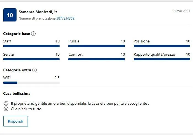This screenshot has width=193, height=135.
Task: Click the negative comment Ci e piaciuto tutto
Action: pos(26,109)
